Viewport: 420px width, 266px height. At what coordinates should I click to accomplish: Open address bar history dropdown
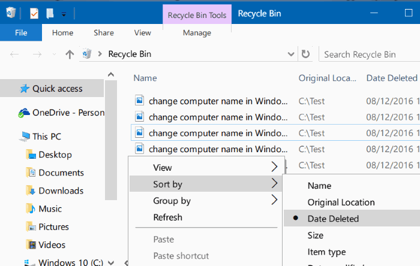291,55
